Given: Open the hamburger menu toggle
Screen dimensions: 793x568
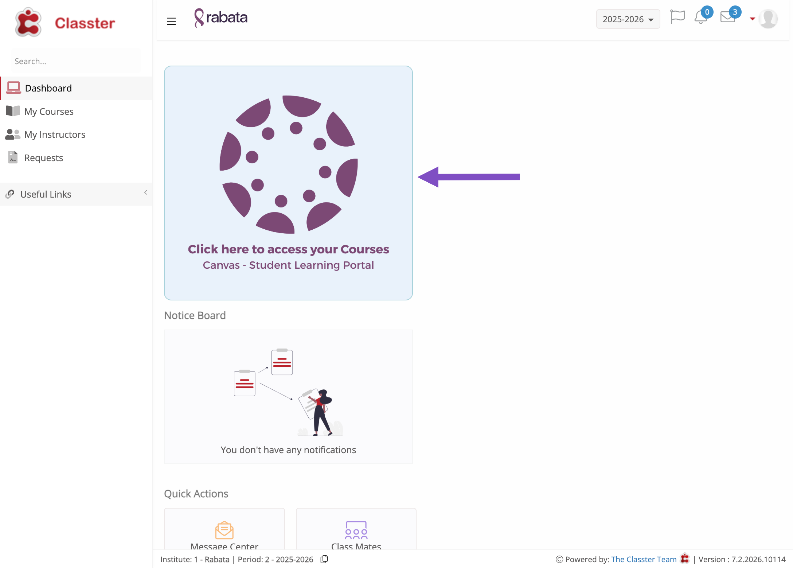Looking at the screenshot, I should coord(171,21).
